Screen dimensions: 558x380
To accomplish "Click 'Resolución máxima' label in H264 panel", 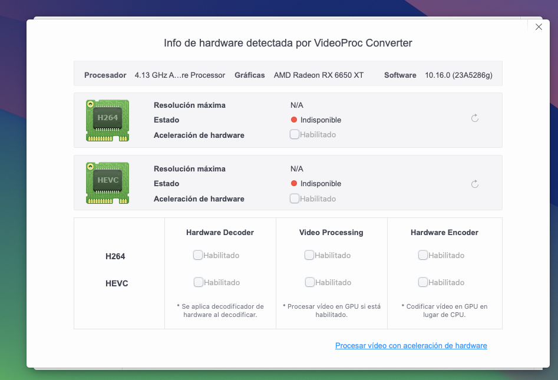I will pos(190,105).
